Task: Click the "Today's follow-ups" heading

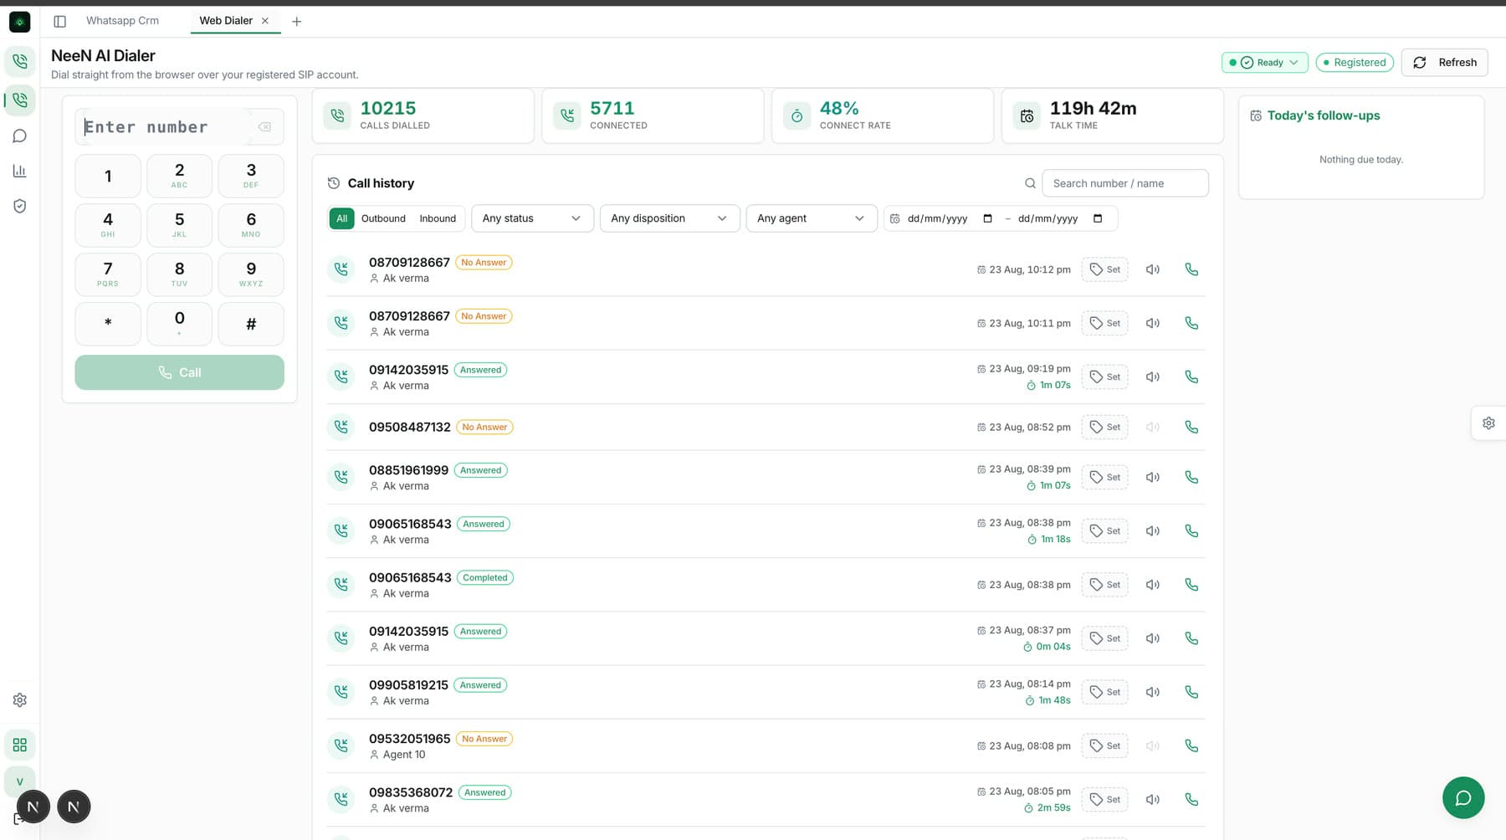Action: (1324, 115)
